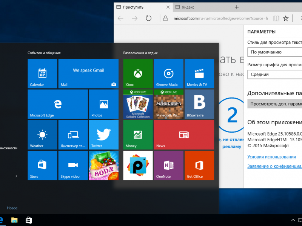
Task: Launch the Microsoft Edge tile
Action: point(58,104)
